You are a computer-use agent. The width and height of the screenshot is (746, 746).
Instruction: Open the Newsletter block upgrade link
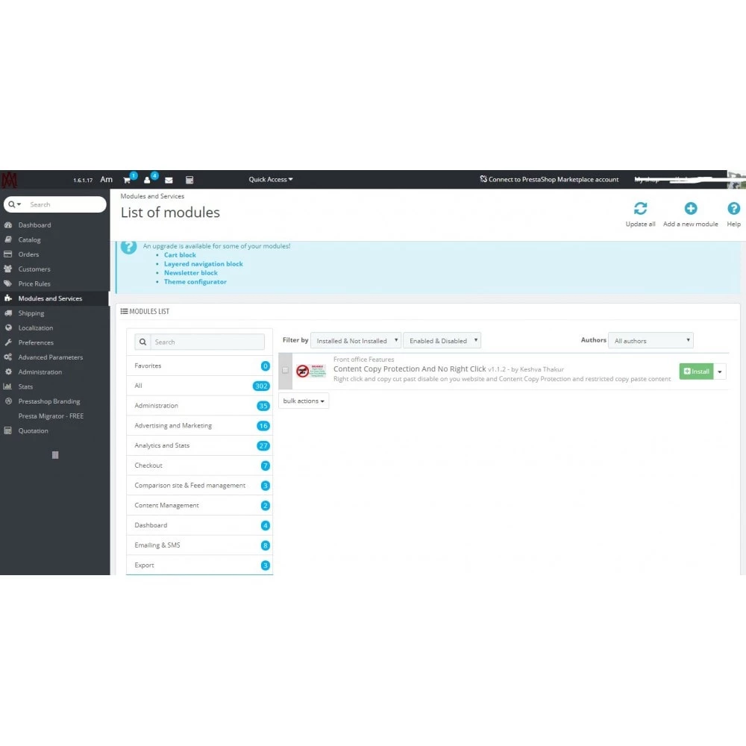191,273
